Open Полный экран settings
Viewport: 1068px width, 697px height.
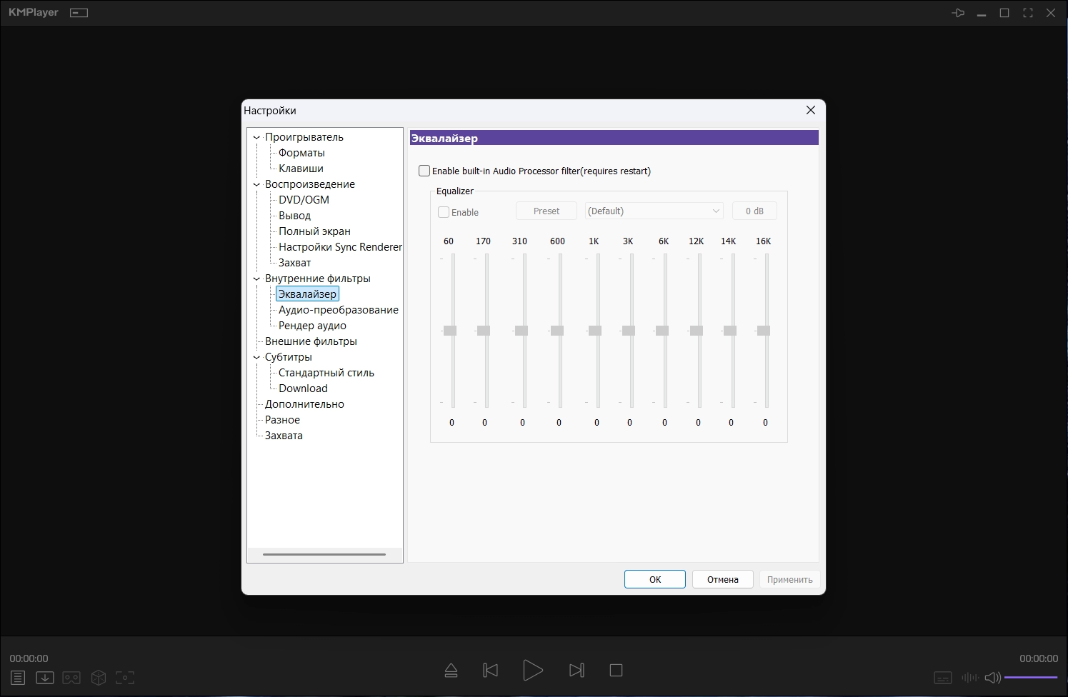(x=314, y=231)
